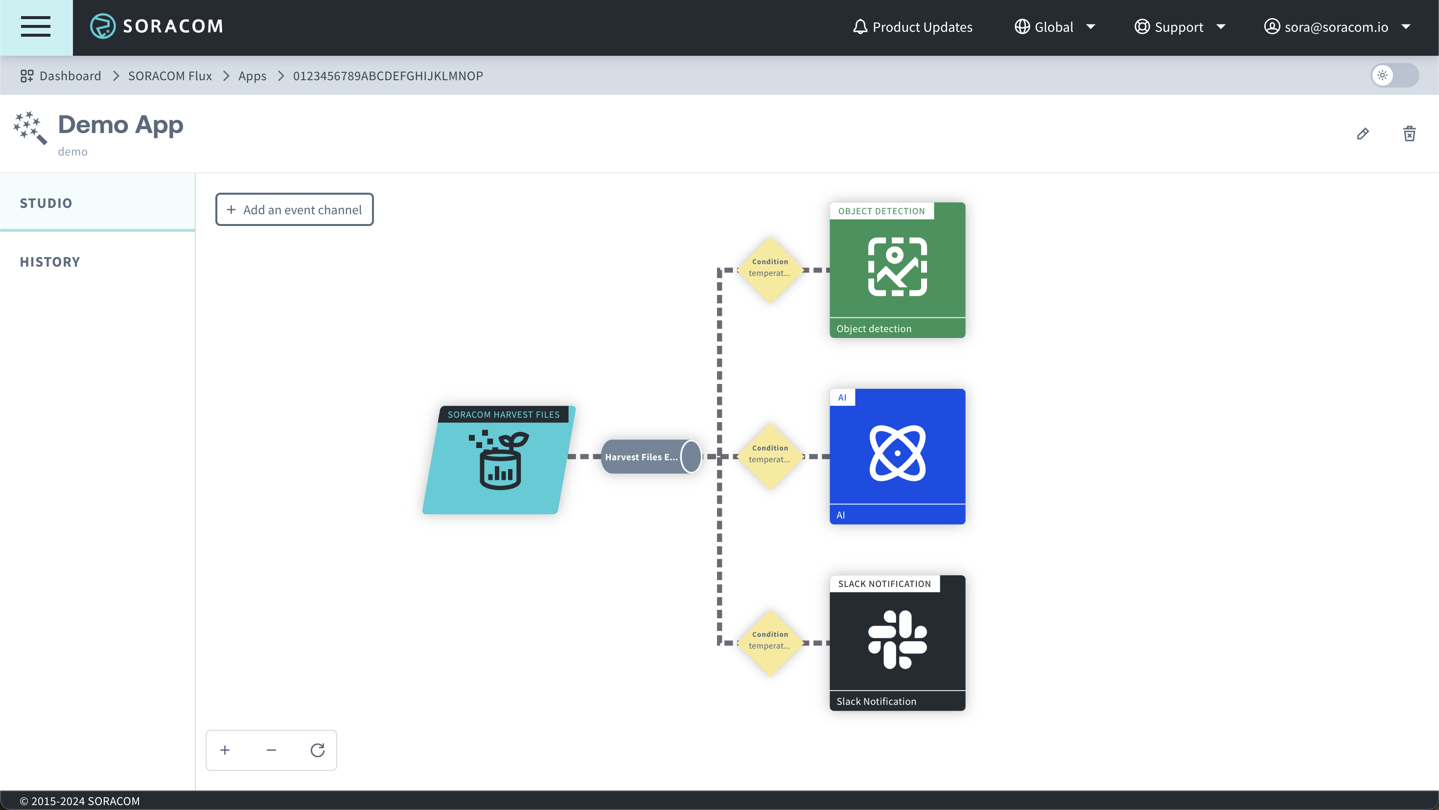Click the Support lifebuoy icon

1142,27
